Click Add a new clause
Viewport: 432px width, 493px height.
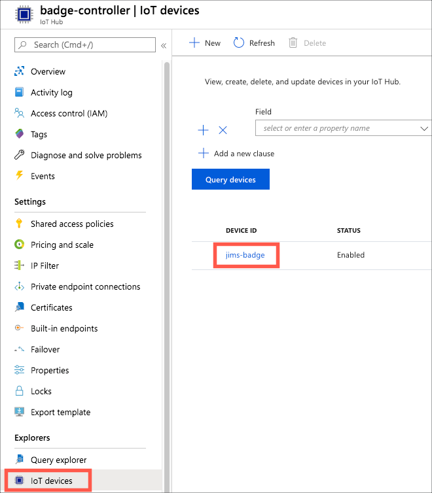(x=236, y=154)
